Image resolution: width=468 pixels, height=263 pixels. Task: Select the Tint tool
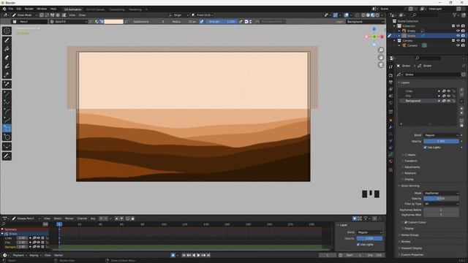point(7,66)
